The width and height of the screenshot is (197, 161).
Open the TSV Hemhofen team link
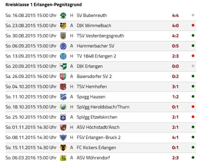(92, 87)
